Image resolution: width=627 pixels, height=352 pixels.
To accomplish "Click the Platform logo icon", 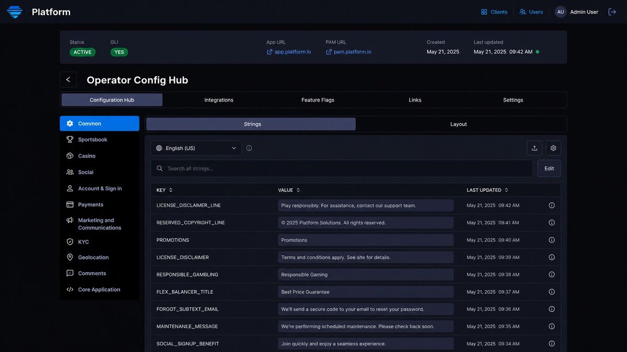I will (15, 11).
